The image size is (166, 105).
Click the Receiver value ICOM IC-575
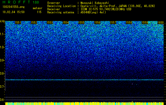pos(89,9)
